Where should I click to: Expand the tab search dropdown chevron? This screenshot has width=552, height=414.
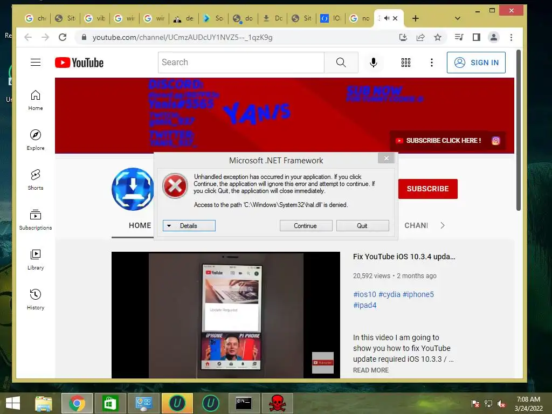[x=457, y=18]
